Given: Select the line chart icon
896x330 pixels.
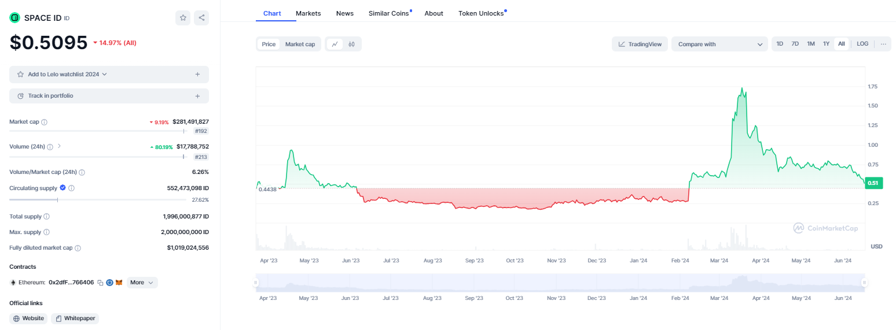Looking at the screenshot, I should click(335, 44).
